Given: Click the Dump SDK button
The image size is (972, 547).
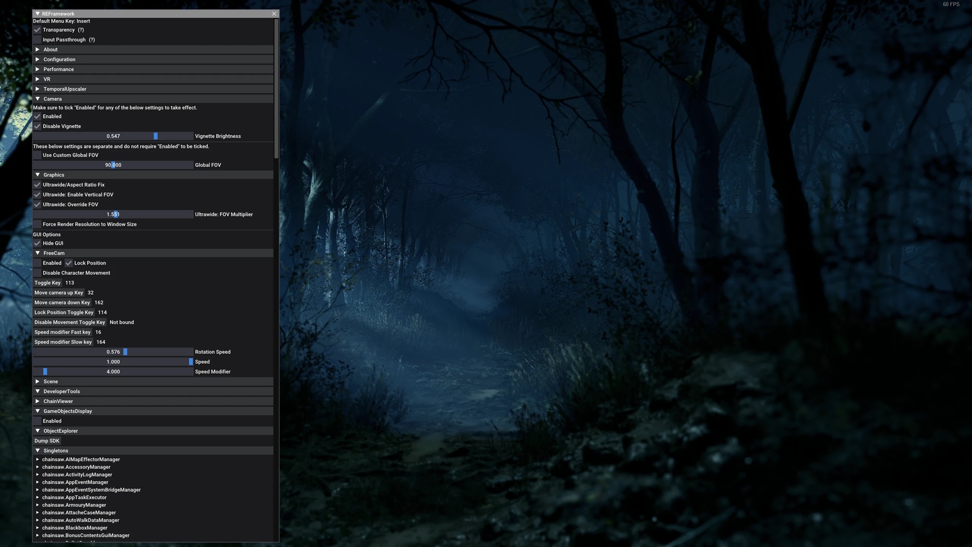Looking at the screenshot, I should [x=47, y=441].
